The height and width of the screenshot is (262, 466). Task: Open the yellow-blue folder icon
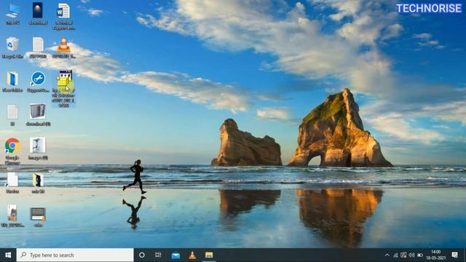12,81
